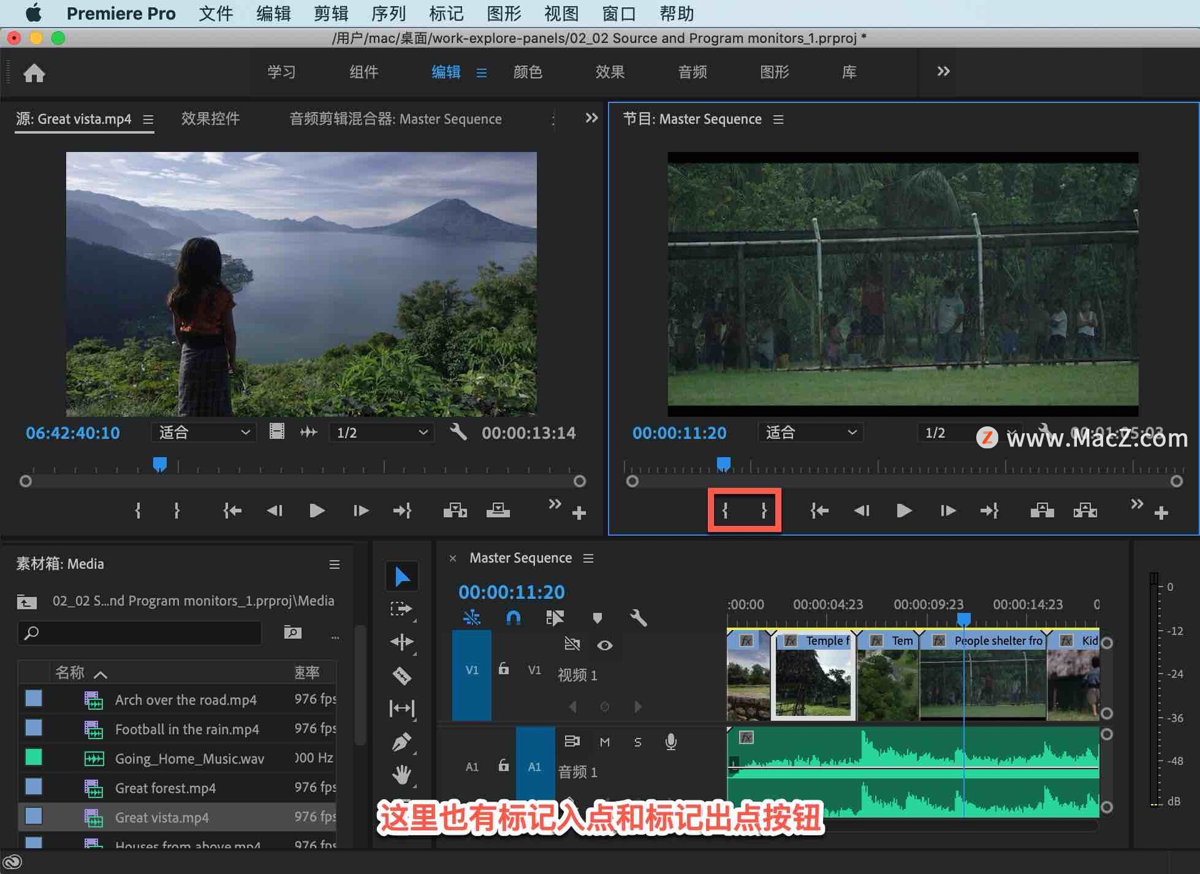The image size is (1200, 874).
Task: Click Lift button in Program monitor
Action: [x=1042, y=511]
